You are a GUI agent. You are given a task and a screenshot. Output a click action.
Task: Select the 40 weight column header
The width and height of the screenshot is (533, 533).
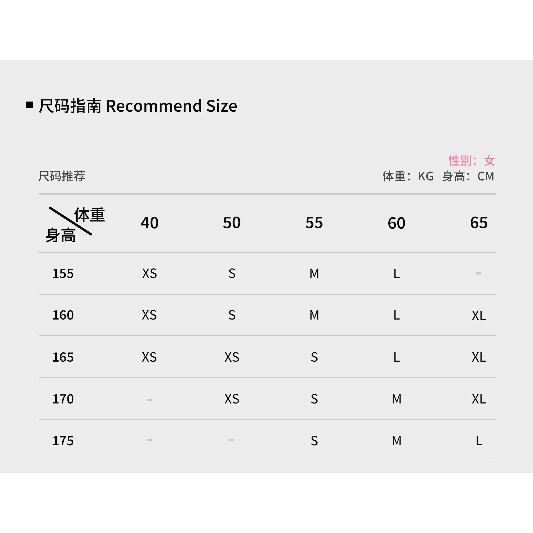[150, 223]
